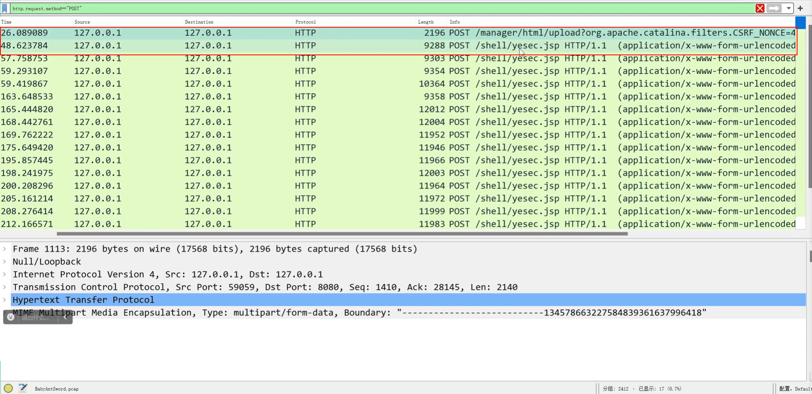Screen dimensions: 812x394
Task: Click the expert information yellow circle icon
Action: pos(8,388)
